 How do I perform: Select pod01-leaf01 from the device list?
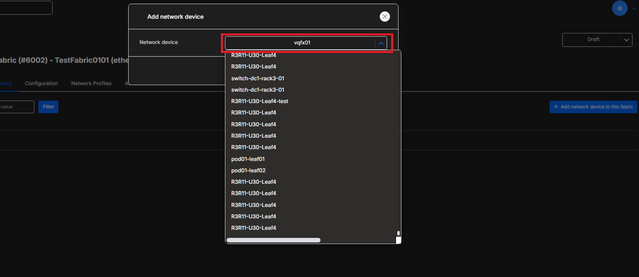pos(248,159)
